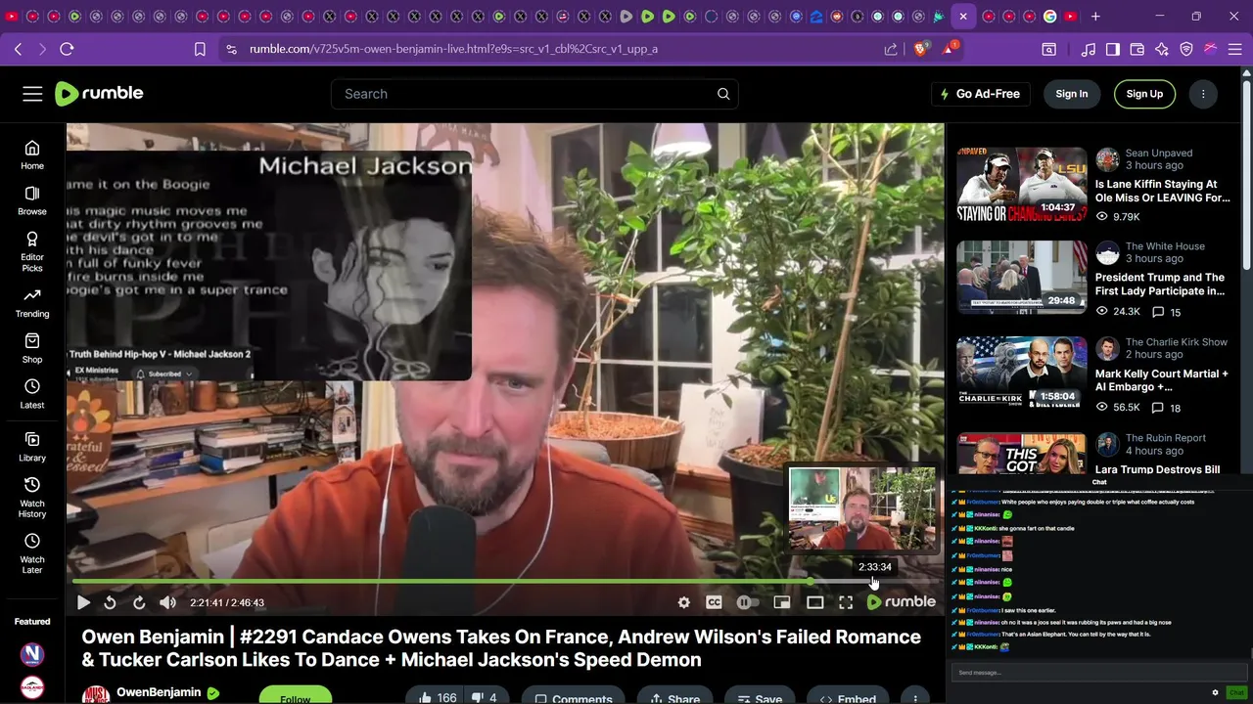This screenshot has height=704, width=1253.
Task: Bookmark this page
Action: click(x=200, y=49)
